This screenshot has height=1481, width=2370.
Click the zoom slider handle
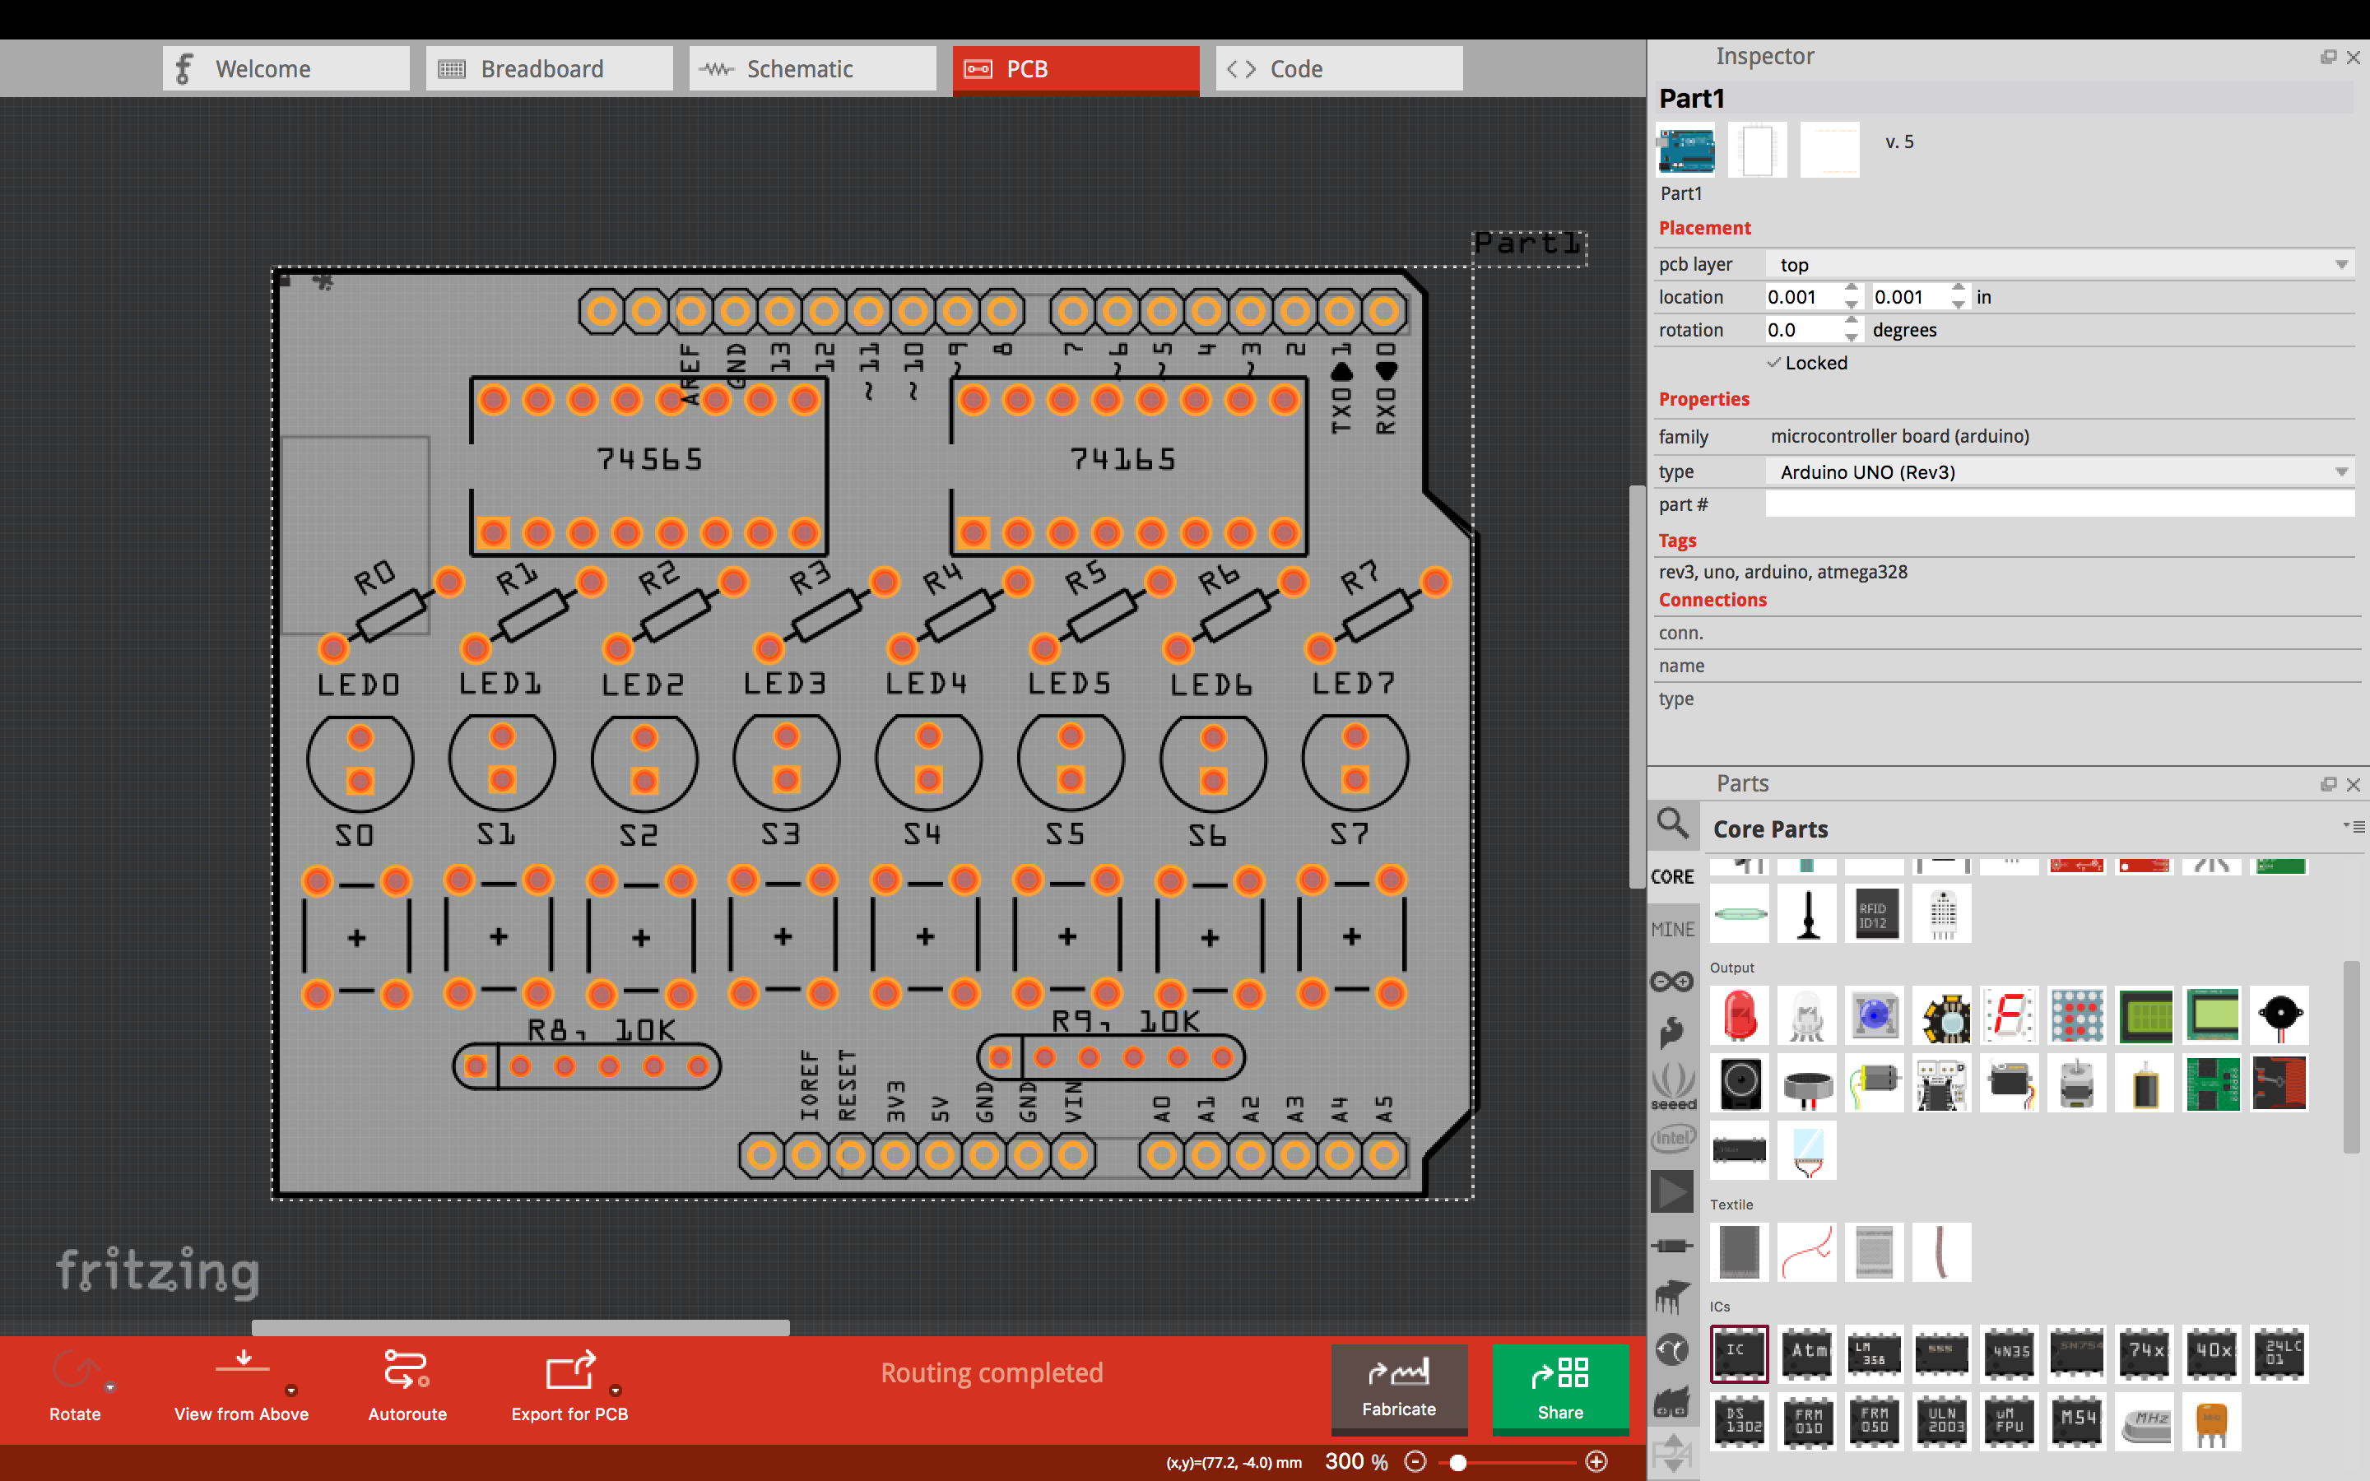point(1458,1462)
